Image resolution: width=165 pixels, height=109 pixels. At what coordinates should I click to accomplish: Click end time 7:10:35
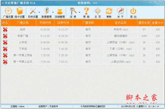pyautogui.click(x=63, y=49)
